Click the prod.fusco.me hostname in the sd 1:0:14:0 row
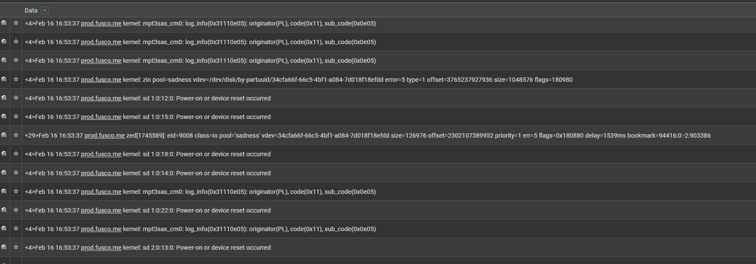Screen dimensions: 756x264 pyautogui.click(x=101, y=173)
